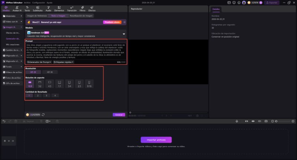This screenshot has width=297, height=160.
Task: Choose the 4:3 aspect ratio
Action: coord(50,84)
